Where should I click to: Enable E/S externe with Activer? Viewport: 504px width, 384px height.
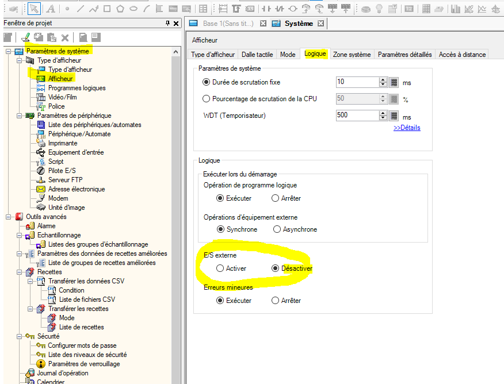[x=220, y=268]
